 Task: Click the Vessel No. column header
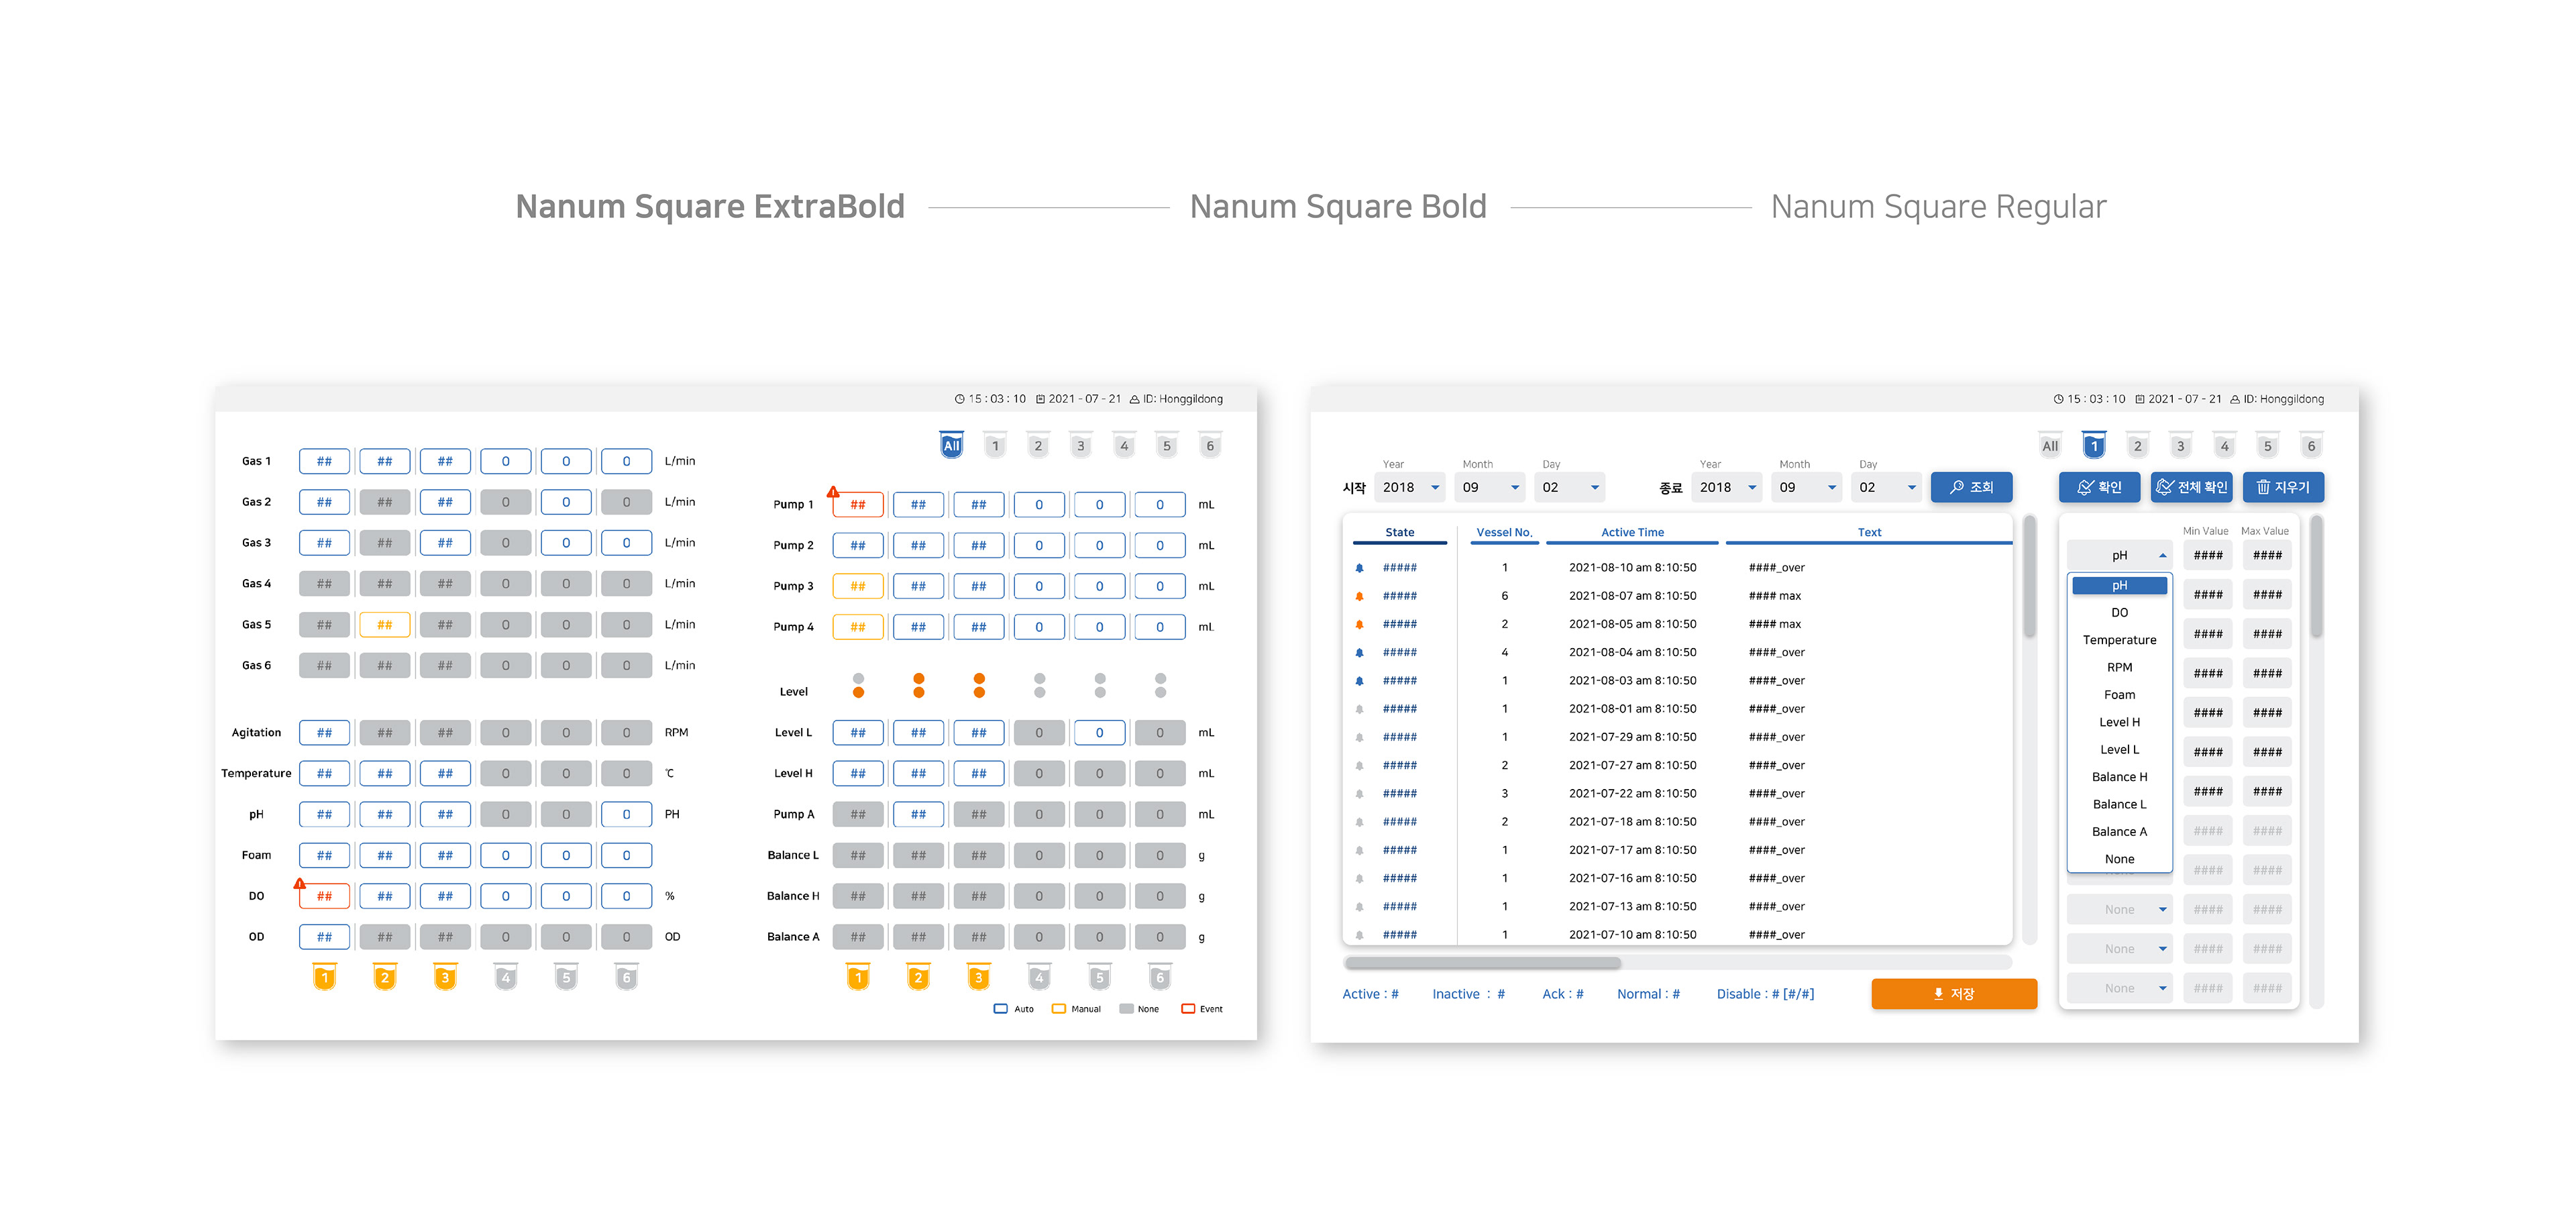(x=1504, y=533)
